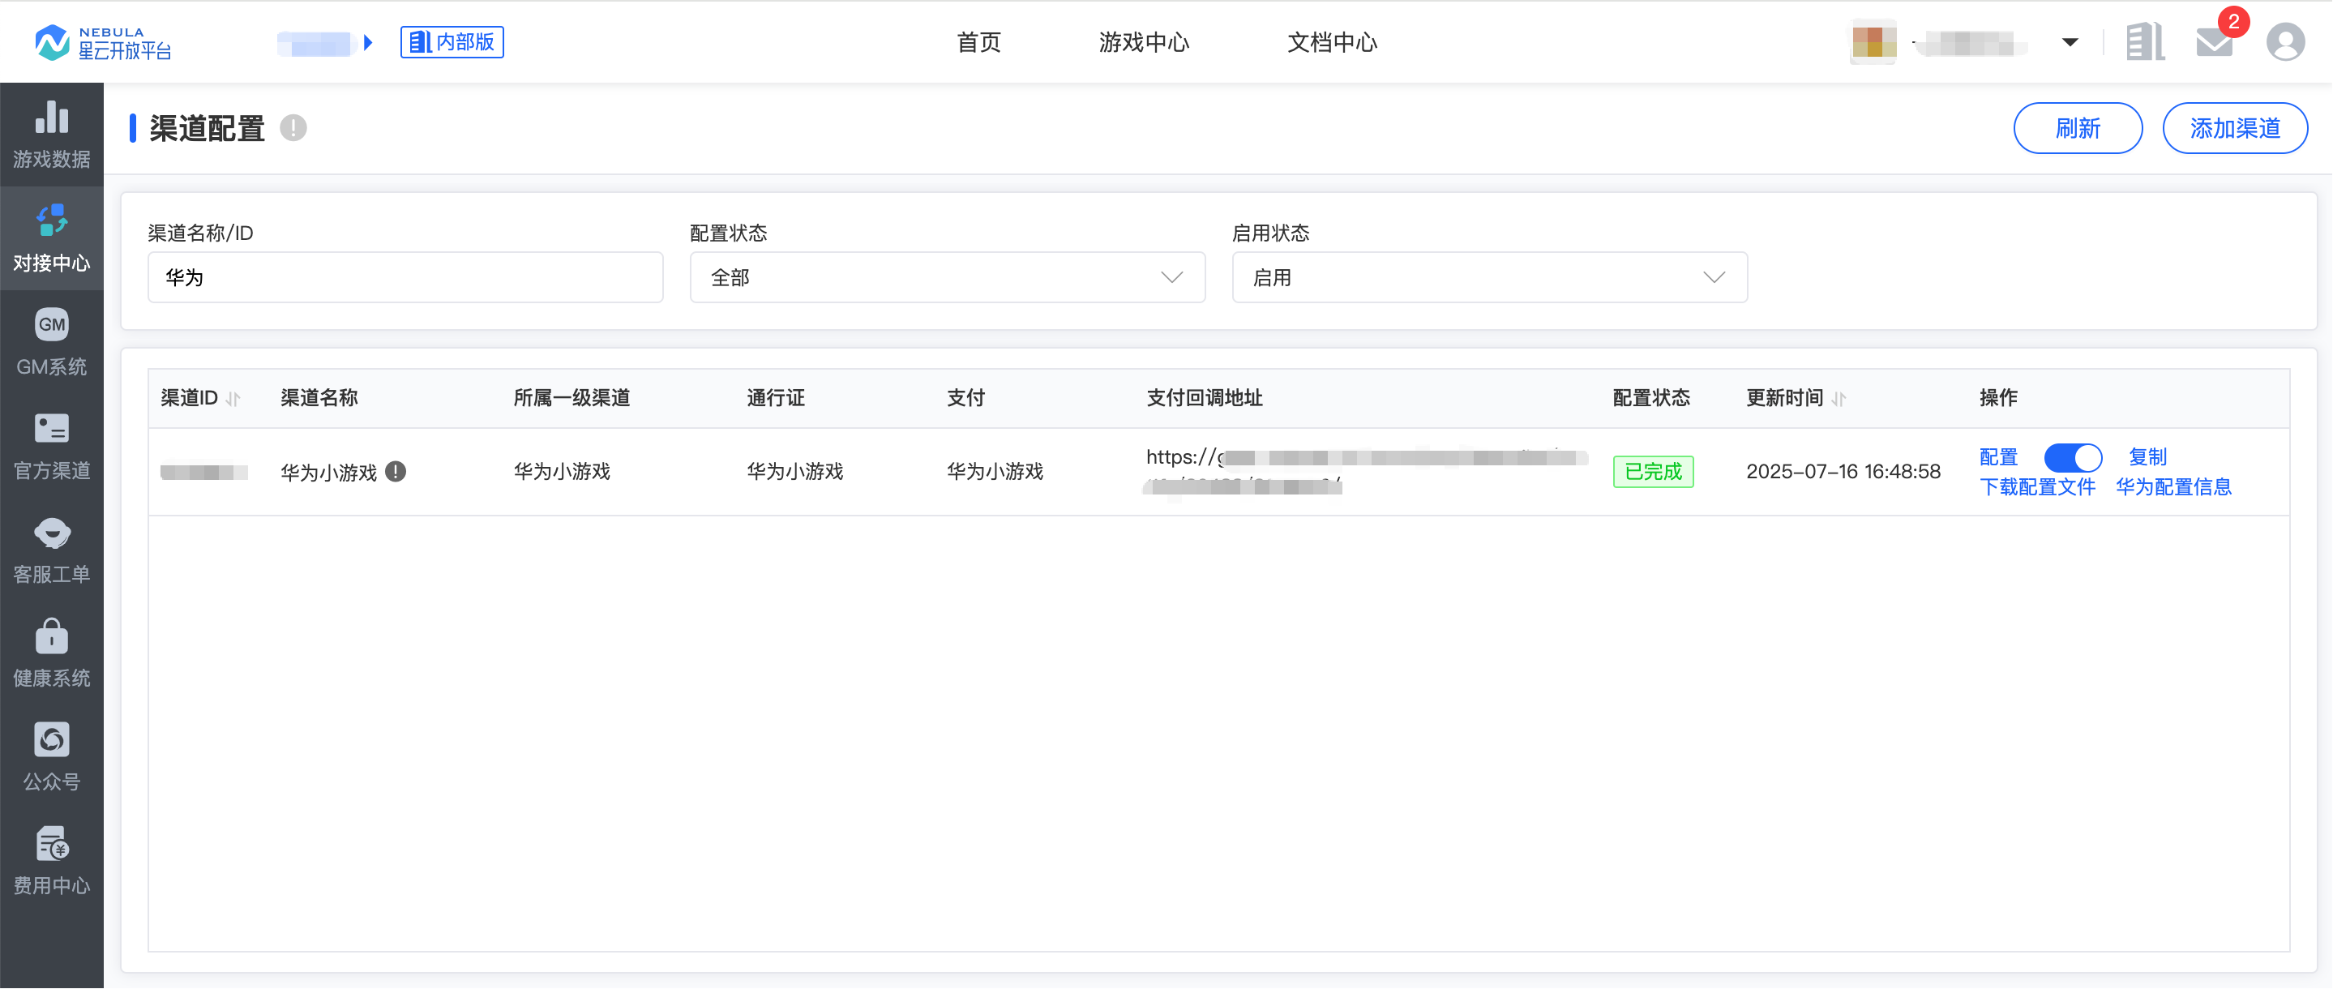The image size is (2333, 989).
Task: Click the 华为配置信息 link
Action: pyautogui.click(x=2173, y=487)
